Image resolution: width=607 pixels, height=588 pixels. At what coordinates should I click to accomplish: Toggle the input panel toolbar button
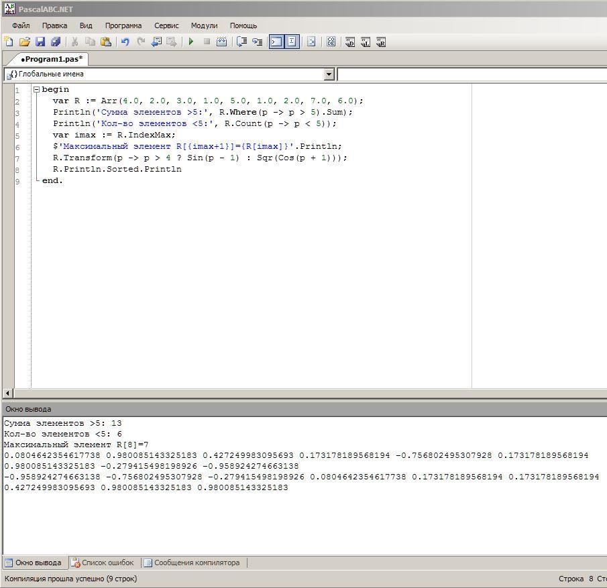(x=292, y=42)
